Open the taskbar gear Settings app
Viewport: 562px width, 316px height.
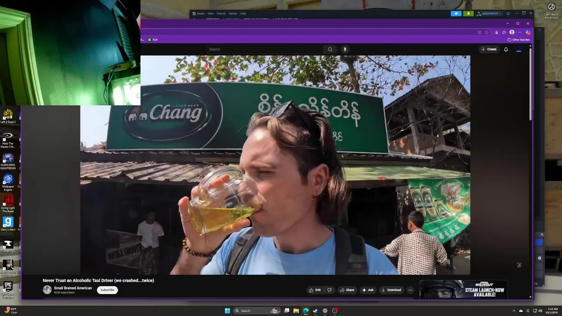(x=325, y=311)
